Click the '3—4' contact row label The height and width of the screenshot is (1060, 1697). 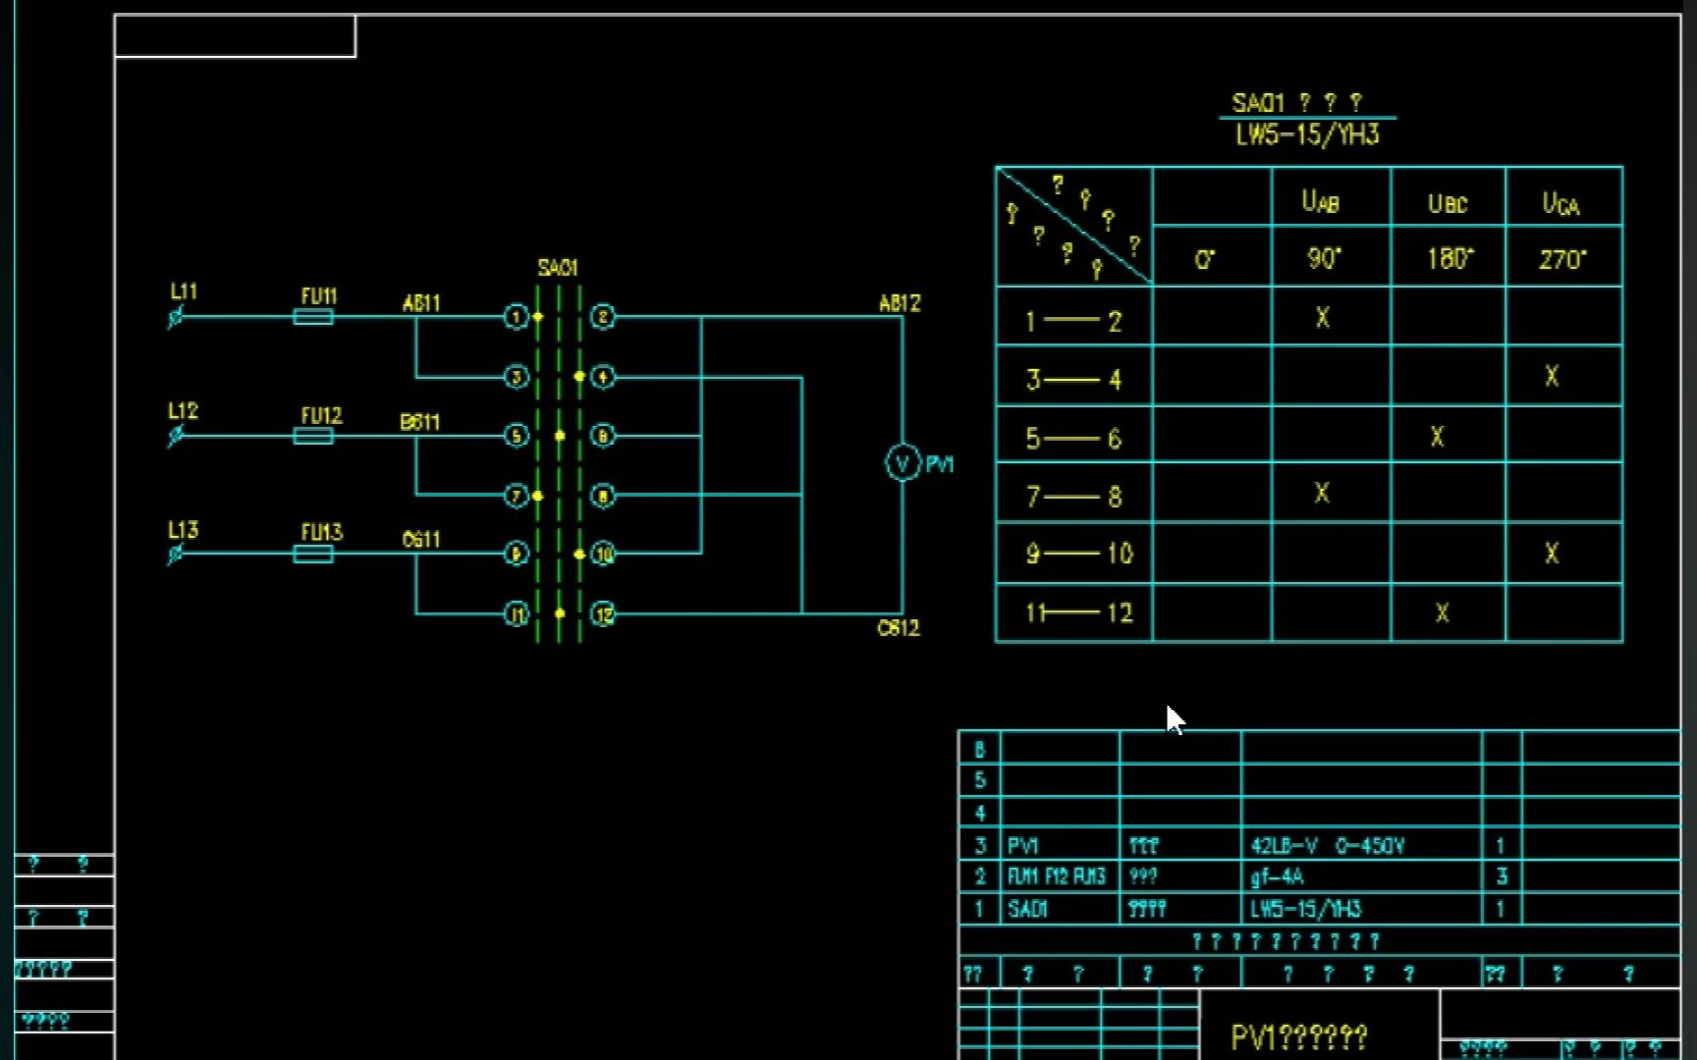[1073, 380]
